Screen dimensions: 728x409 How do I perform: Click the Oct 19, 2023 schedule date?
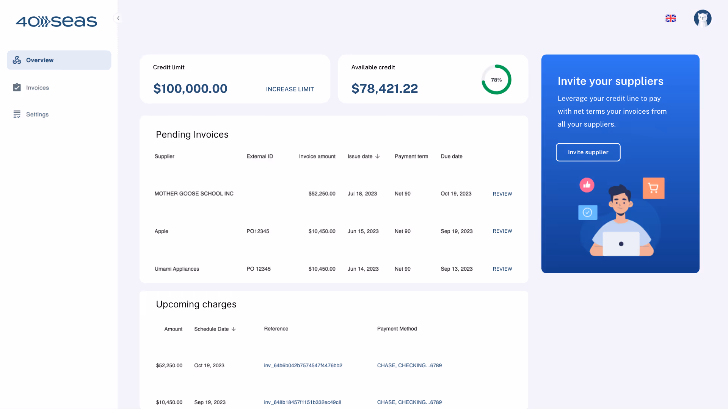click(209, 365)
